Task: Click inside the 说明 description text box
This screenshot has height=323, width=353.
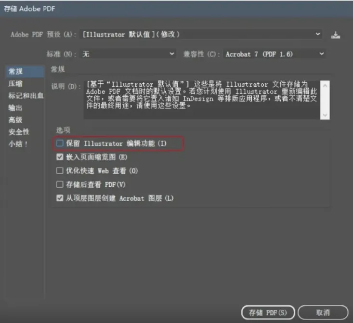Action: (202, 100)
